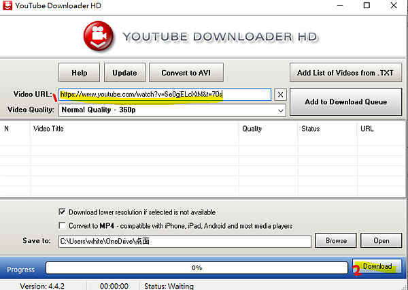Click Add List of Videos from .TXT
Viewport: 408px width, 290px height.
(x=345, y=72)
